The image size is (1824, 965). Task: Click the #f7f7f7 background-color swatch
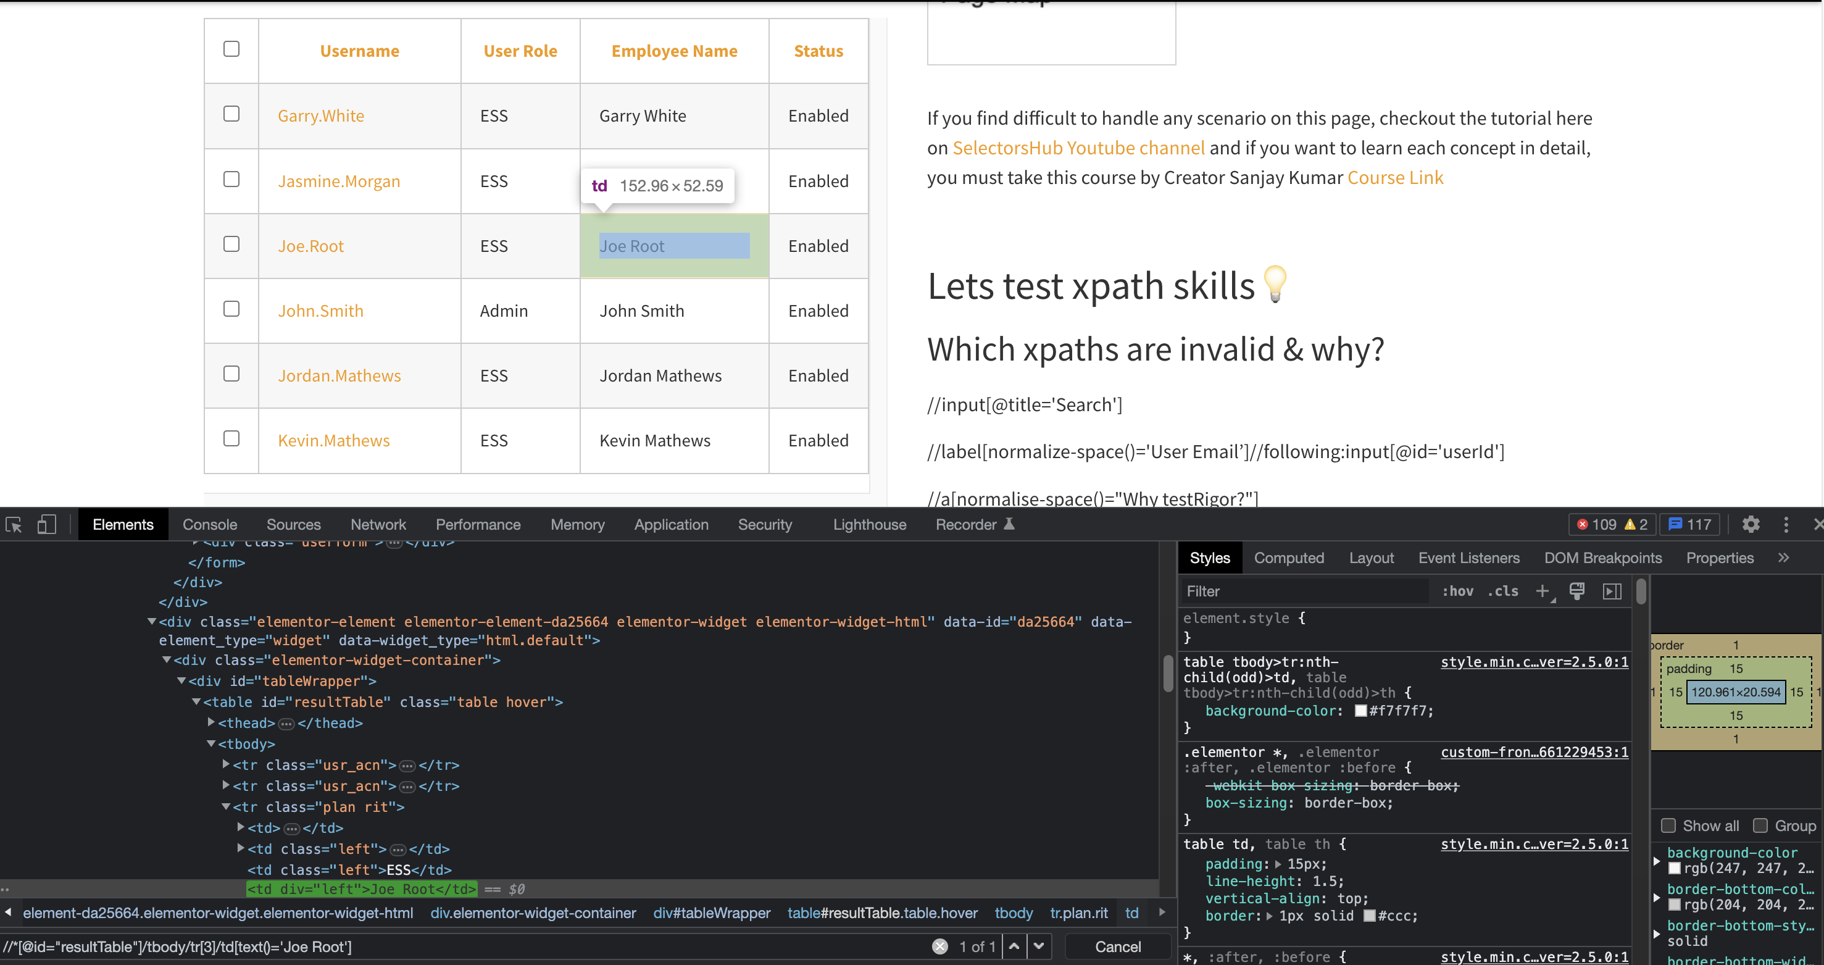tap(1360, 710)
